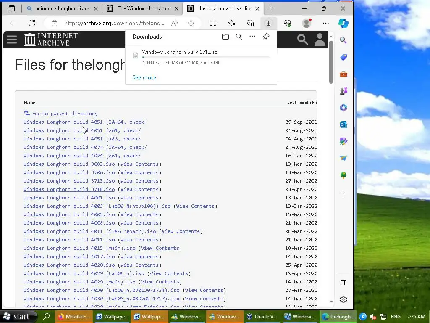The width and height of the screenshot is (430, 323).
Task: View Contents of build 3706.iso
Action: (x=139, y=172)
